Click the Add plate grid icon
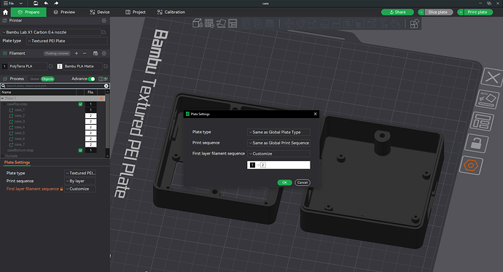 coord(209,23)
